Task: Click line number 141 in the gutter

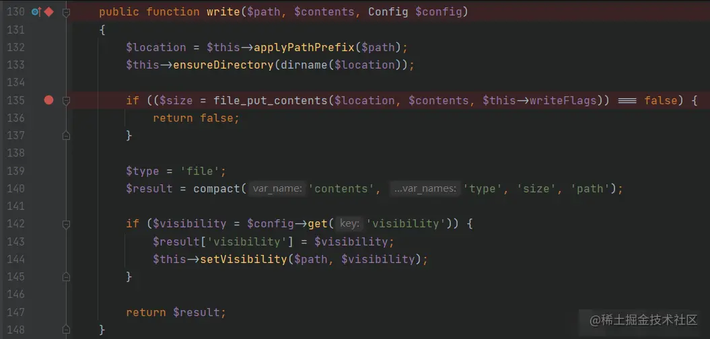Action: [x=16, y=206]
